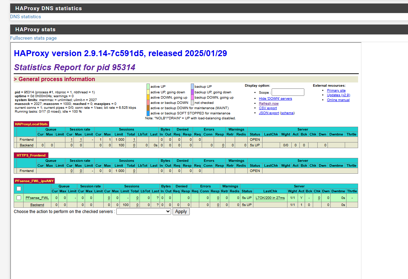Open the Online manual link
The height and width of the screenshot is (279, 408).
click(x=338, y=100)
